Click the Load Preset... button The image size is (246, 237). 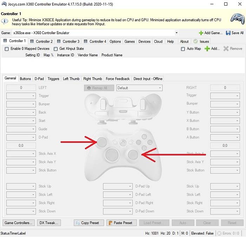(x=154, y=223)
